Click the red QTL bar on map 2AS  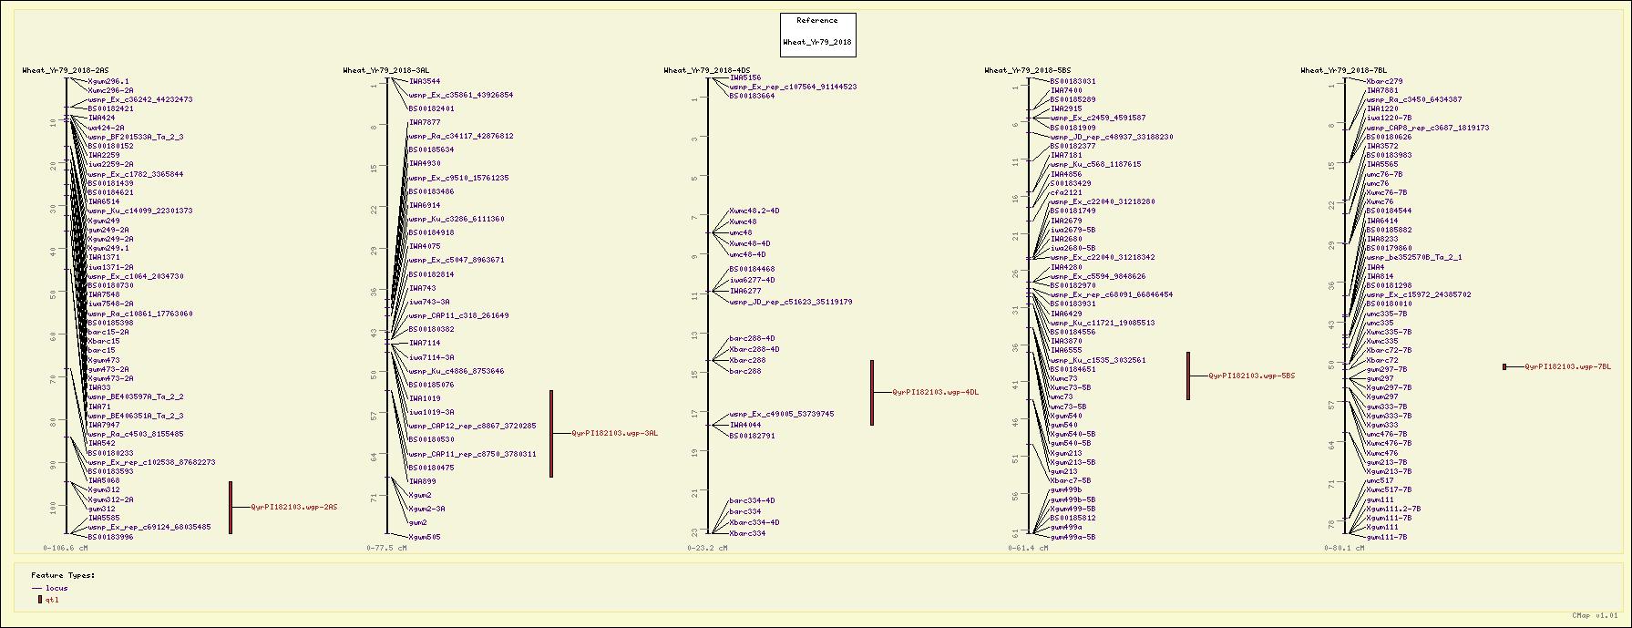231,507
